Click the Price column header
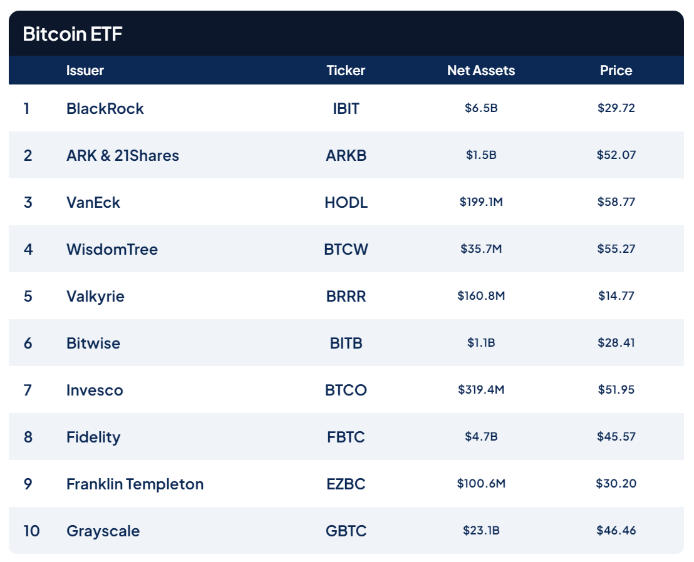Image resolution: width=694 pixels, height=562 pixels. [x=616, y=71]
